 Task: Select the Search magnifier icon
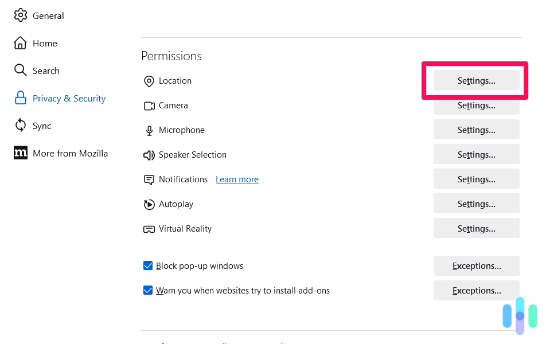[20, 71]
